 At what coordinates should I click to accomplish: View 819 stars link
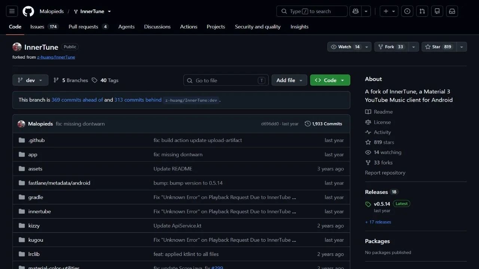[379, 142]
